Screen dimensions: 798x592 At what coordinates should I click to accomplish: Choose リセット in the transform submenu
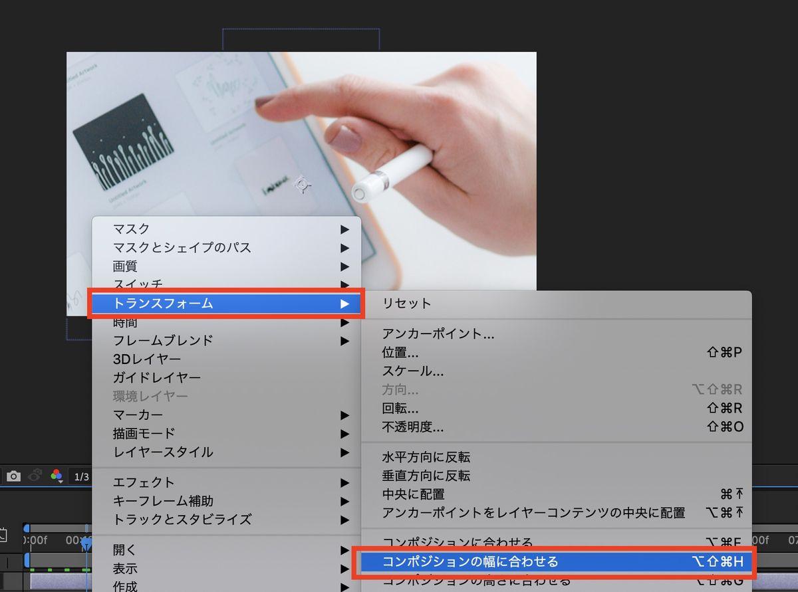coord(406,303)
